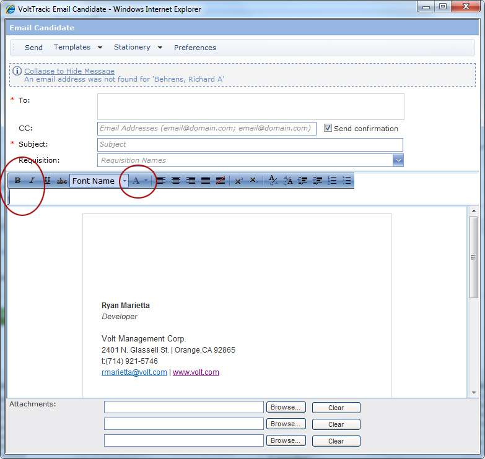Click second attachment file path field

click(x=184, y=424)
